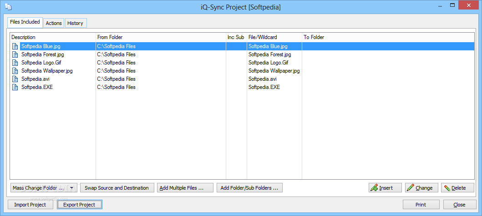This screenshot has width=482, height=216.
Task: Open the Actions tab
Action: coord(54,23)
